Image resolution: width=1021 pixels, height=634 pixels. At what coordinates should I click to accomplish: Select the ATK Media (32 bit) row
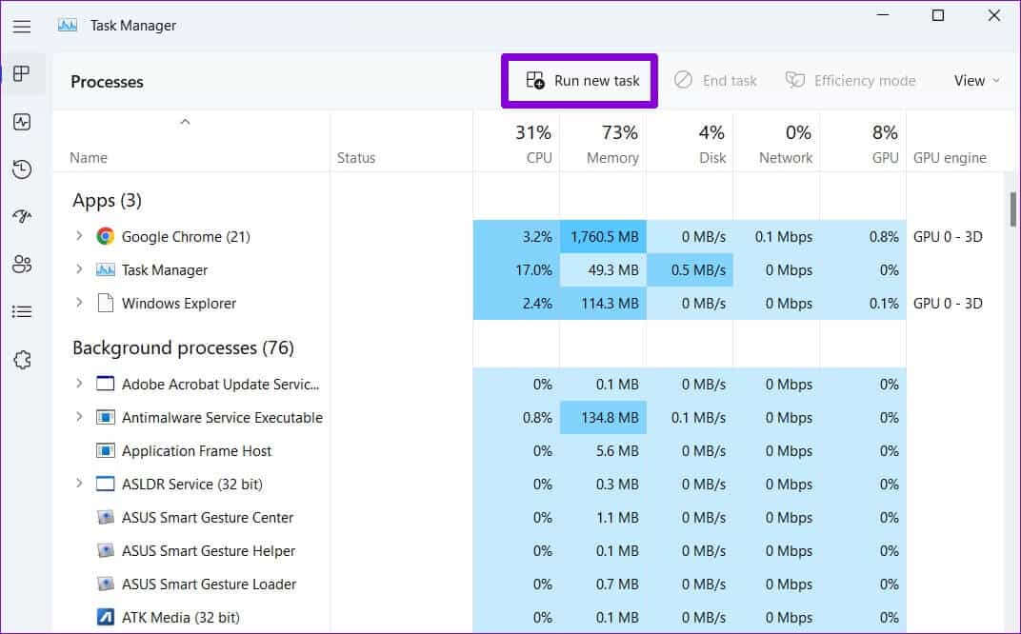coord(528,617)
